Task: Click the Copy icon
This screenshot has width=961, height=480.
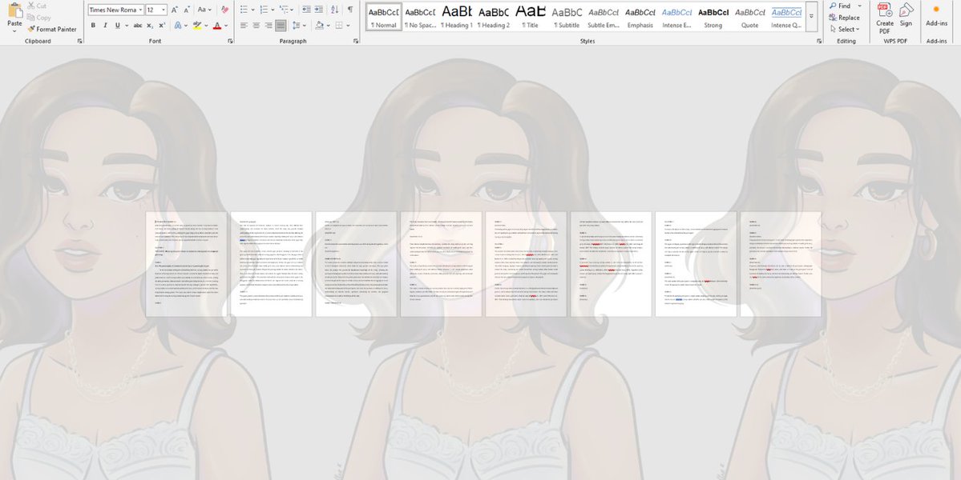Action: click(x=31, y=18)
